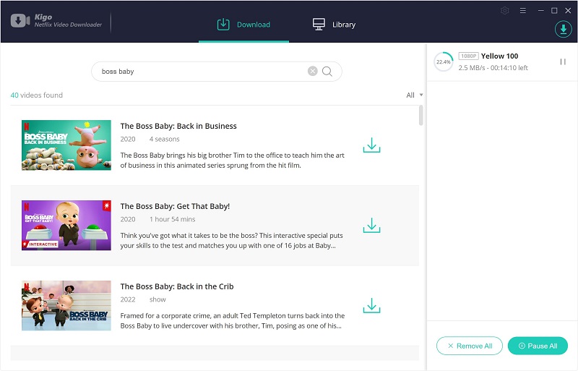The image size is (578, 371).
Task: Open Back in the Crib thumbnail
Action: (66, 305)
